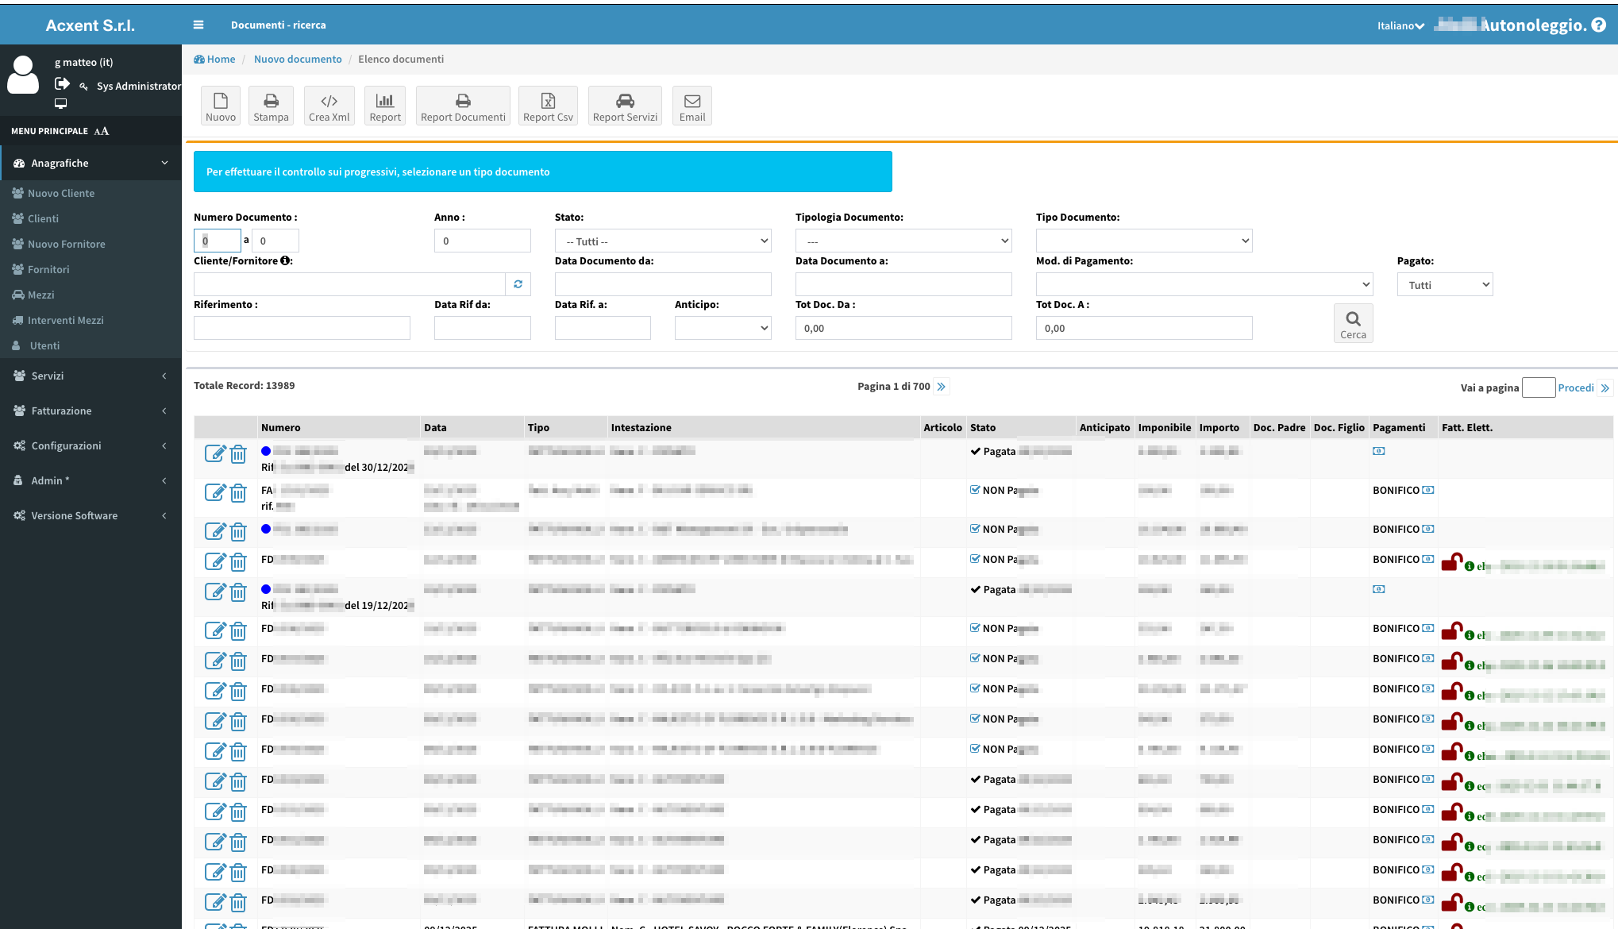Open the Clienti sidebar menu item
1618x929 pixels.
click(43, 218)
